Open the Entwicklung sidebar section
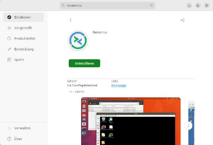 pos(24,49)
